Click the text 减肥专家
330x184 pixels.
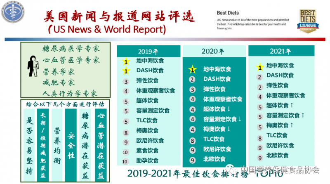pyautogui.click(x=59, y=82)
